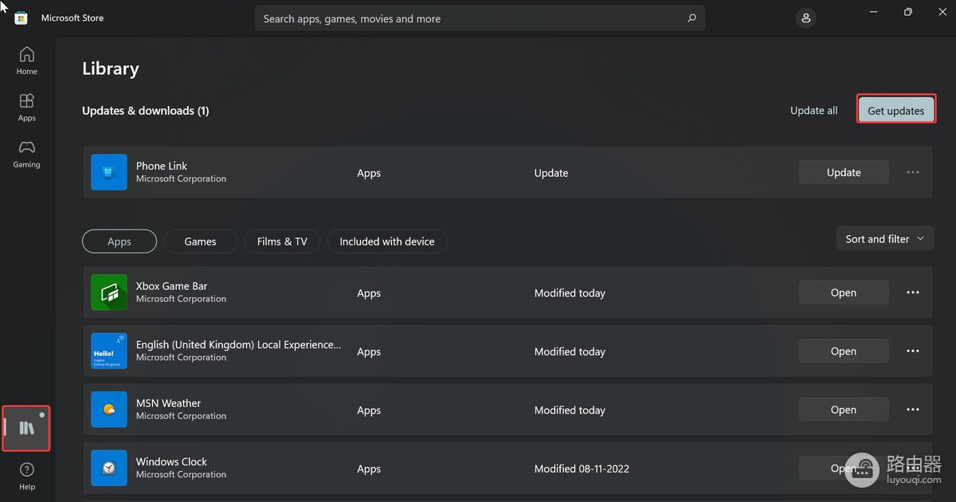Click the Xbox Game Bar title text
Image resolution: width=956 pixels, height=502 pixels.
click(171, 285)
